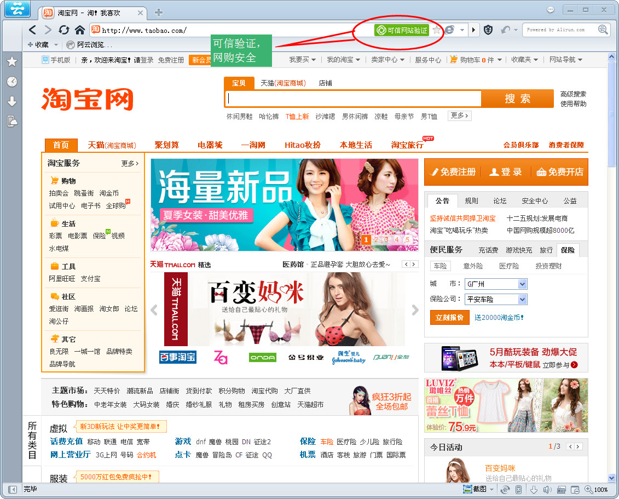
Task: Open the cloud menu button at the top-left corner
Action: point(17,9)
